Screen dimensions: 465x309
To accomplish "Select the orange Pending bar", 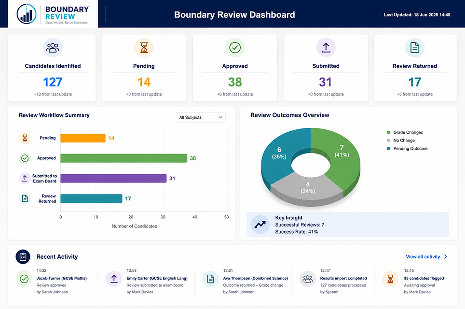I will [83, 138].
